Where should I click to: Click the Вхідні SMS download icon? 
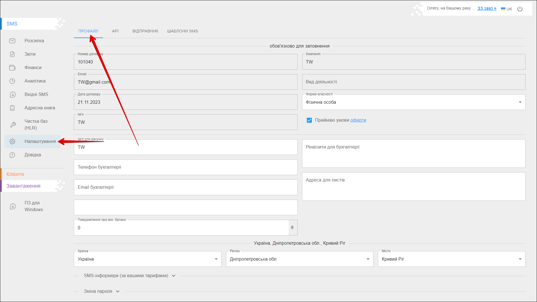pos(13,95)
